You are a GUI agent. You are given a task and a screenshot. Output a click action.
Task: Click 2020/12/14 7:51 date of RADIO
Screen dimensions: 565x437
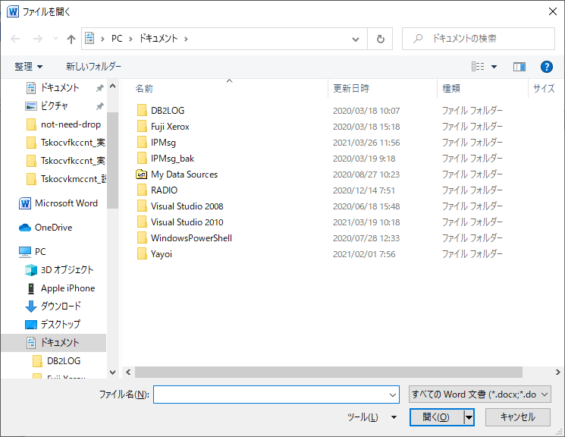coord(363,190)
